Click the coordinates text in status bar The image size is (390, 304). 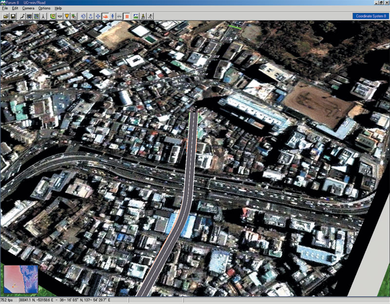(65, 300)
